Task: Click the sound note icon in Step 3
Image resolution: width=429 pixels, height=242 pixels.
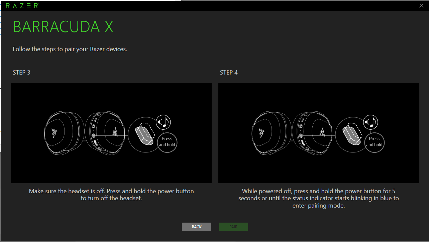Action: pos(163,122)
